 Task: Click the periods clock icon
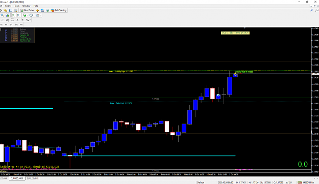(31, 15)
